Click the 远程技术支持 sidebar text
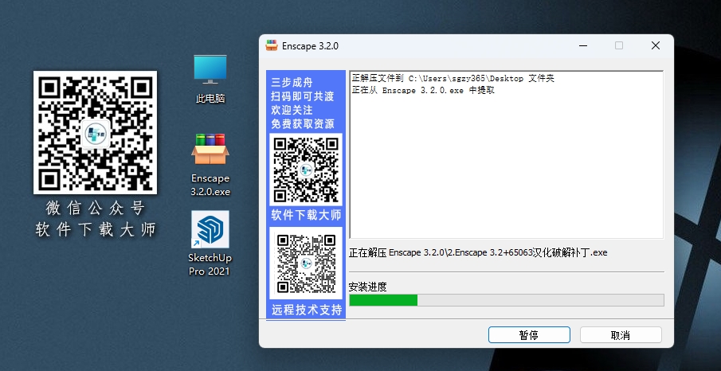This screenshot has height=371, width=721. (307, 310)
